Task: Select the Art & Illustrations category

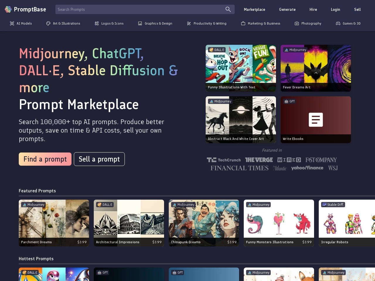Action: point(63,23)
